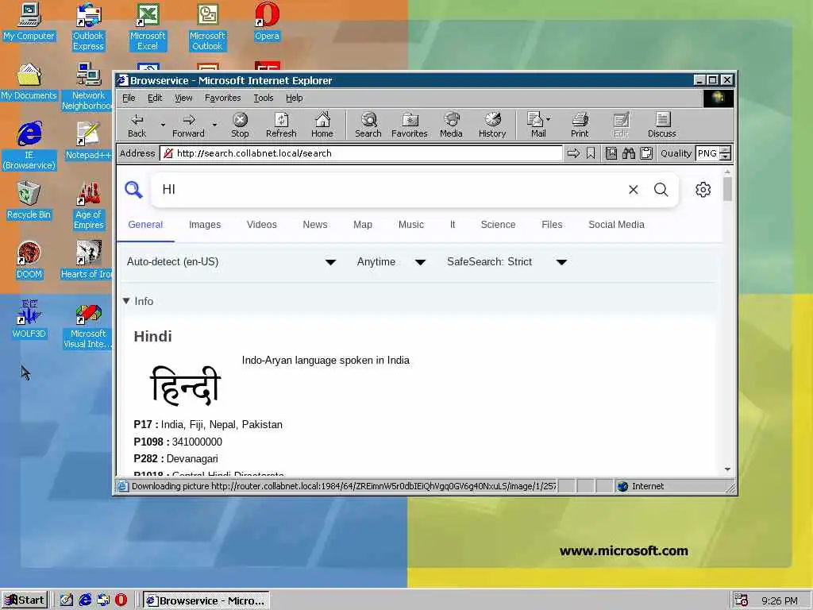
Task: Open the Media toolbar button
Action: coord(451,125)
